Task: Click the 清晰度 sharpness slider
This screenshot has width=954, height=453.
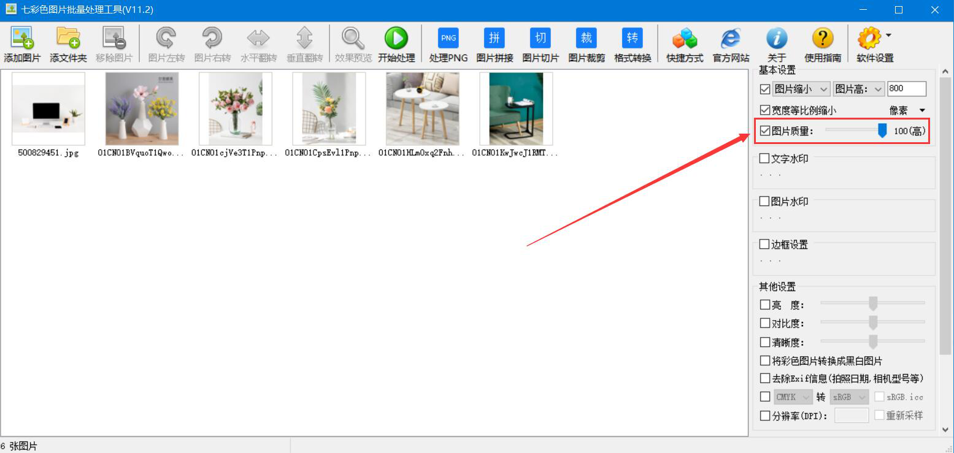Action: (872, 341)
